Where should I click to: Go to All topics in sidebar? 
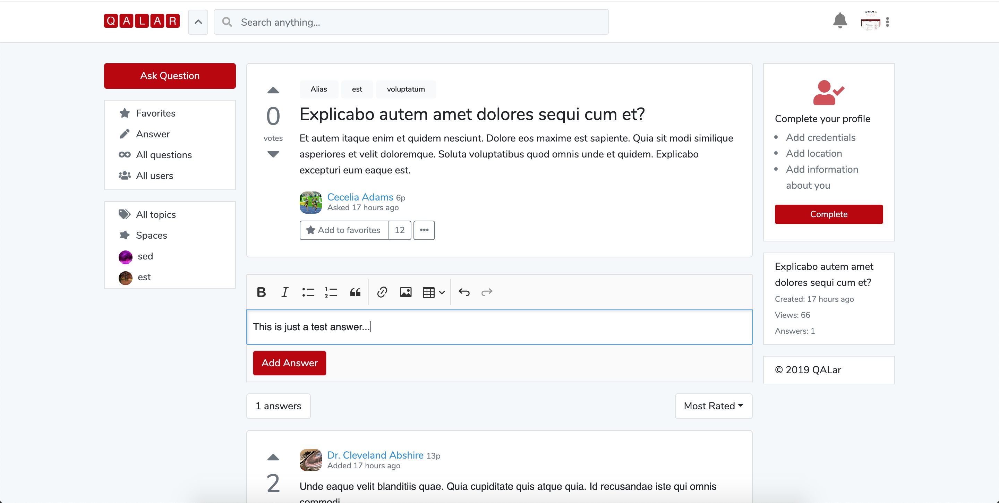(x=155, y=214)
